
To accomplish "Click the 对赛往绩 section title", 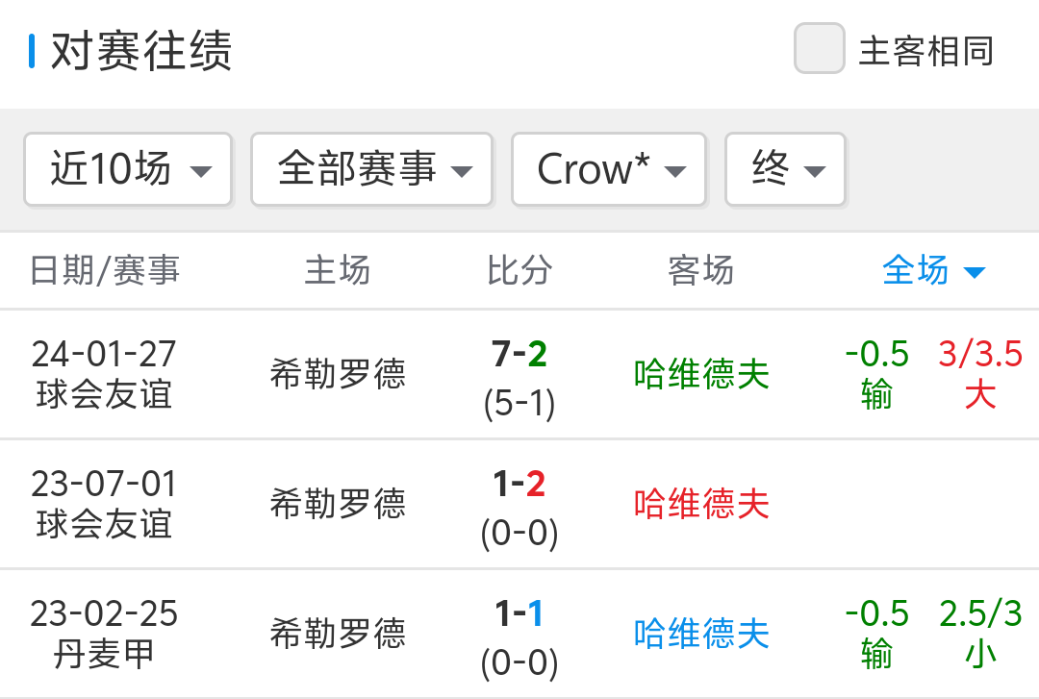I will 140,51.
